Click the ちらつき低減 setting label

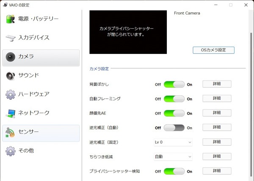pyautogui.click(x=101, y=157)
